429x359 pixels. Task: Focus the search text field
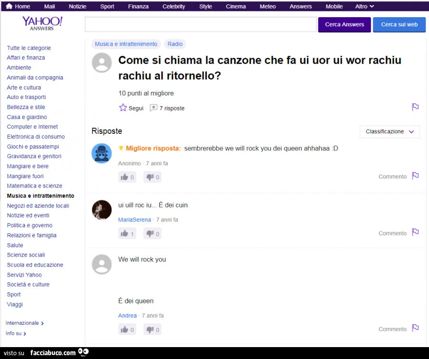tap(201, 24)
